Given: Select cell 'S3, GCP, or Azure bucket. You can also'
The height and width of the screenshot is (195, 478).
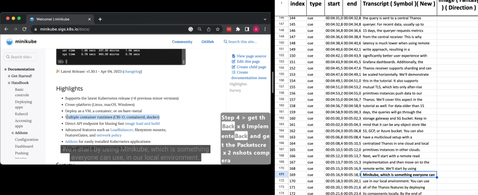Looking at the screenshot, I should click(399, 131).
